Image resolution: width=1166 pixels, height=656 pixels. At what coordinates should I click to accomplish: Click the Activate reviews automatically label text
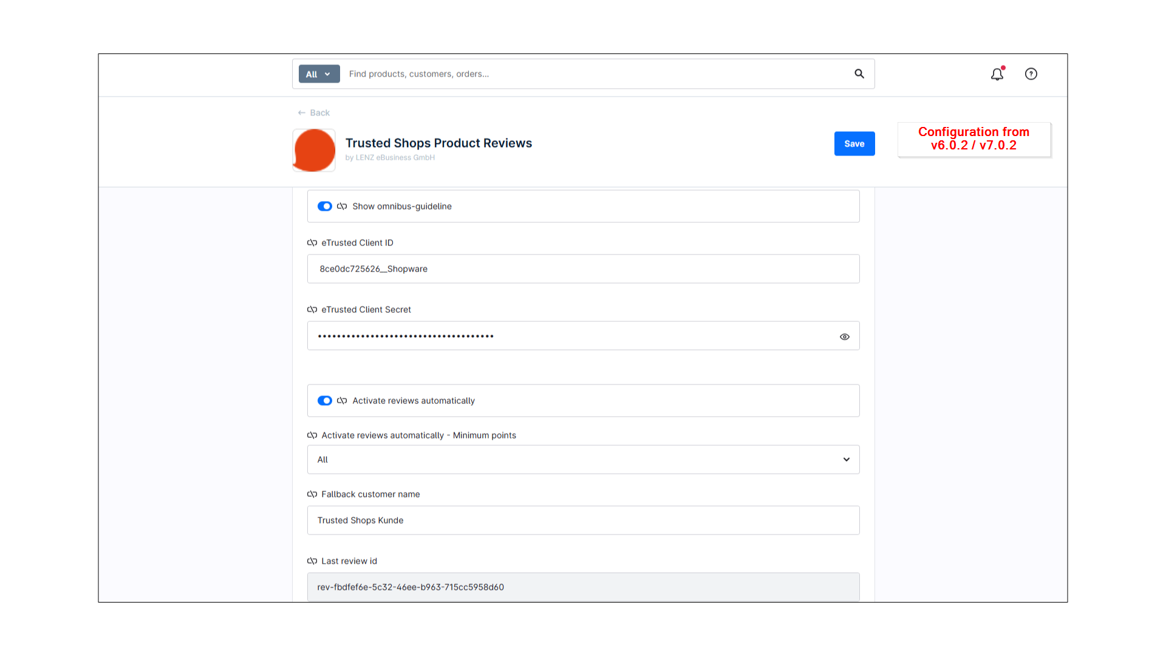pos(414,401)
